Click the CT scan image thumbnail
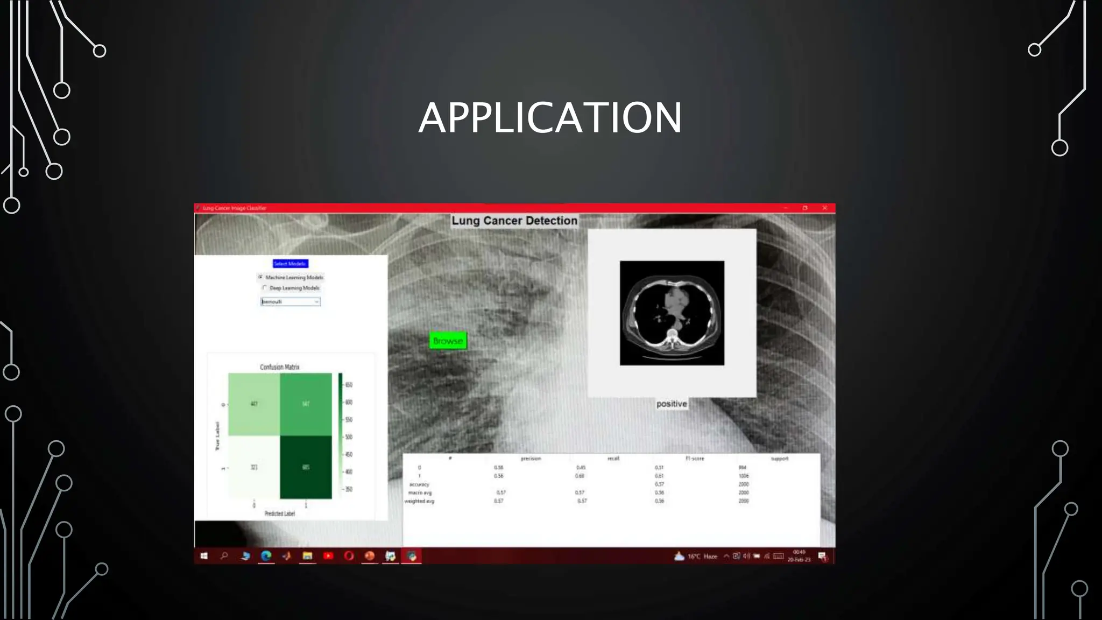 coord(672,313)
